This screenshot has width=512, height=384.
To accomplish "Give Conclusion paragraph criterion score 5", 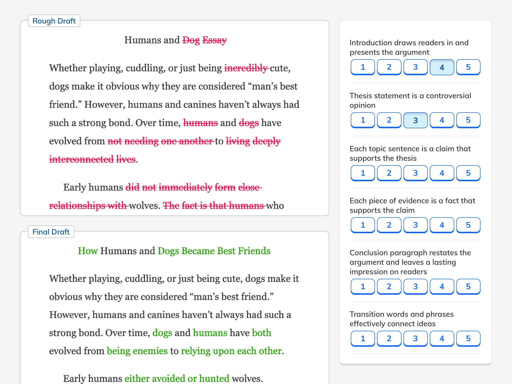I will coord(468,286).
